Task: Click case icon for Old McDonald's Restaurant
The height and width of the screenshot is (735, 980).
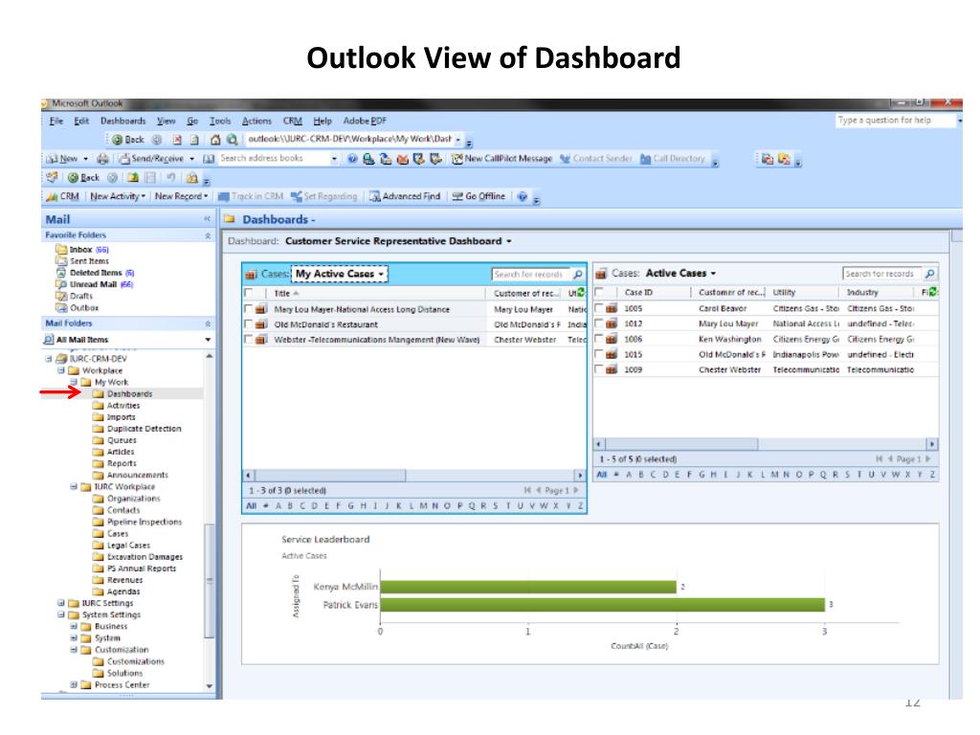Action: pyautogui.click(x=261, y=324)
